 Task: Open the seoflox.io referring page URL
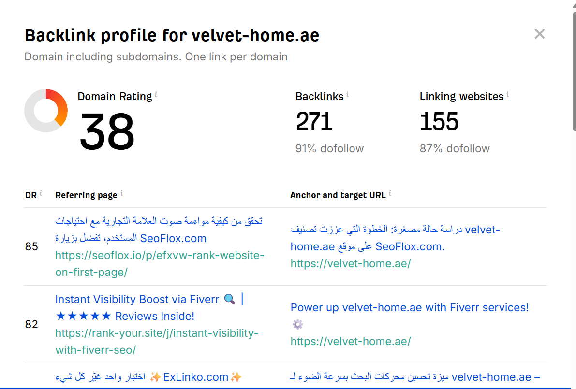tap(160, 263)
